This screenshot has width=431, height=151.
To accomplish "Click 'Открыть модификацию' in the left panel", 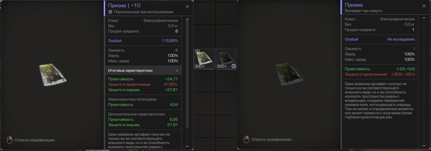I will 34,140.
